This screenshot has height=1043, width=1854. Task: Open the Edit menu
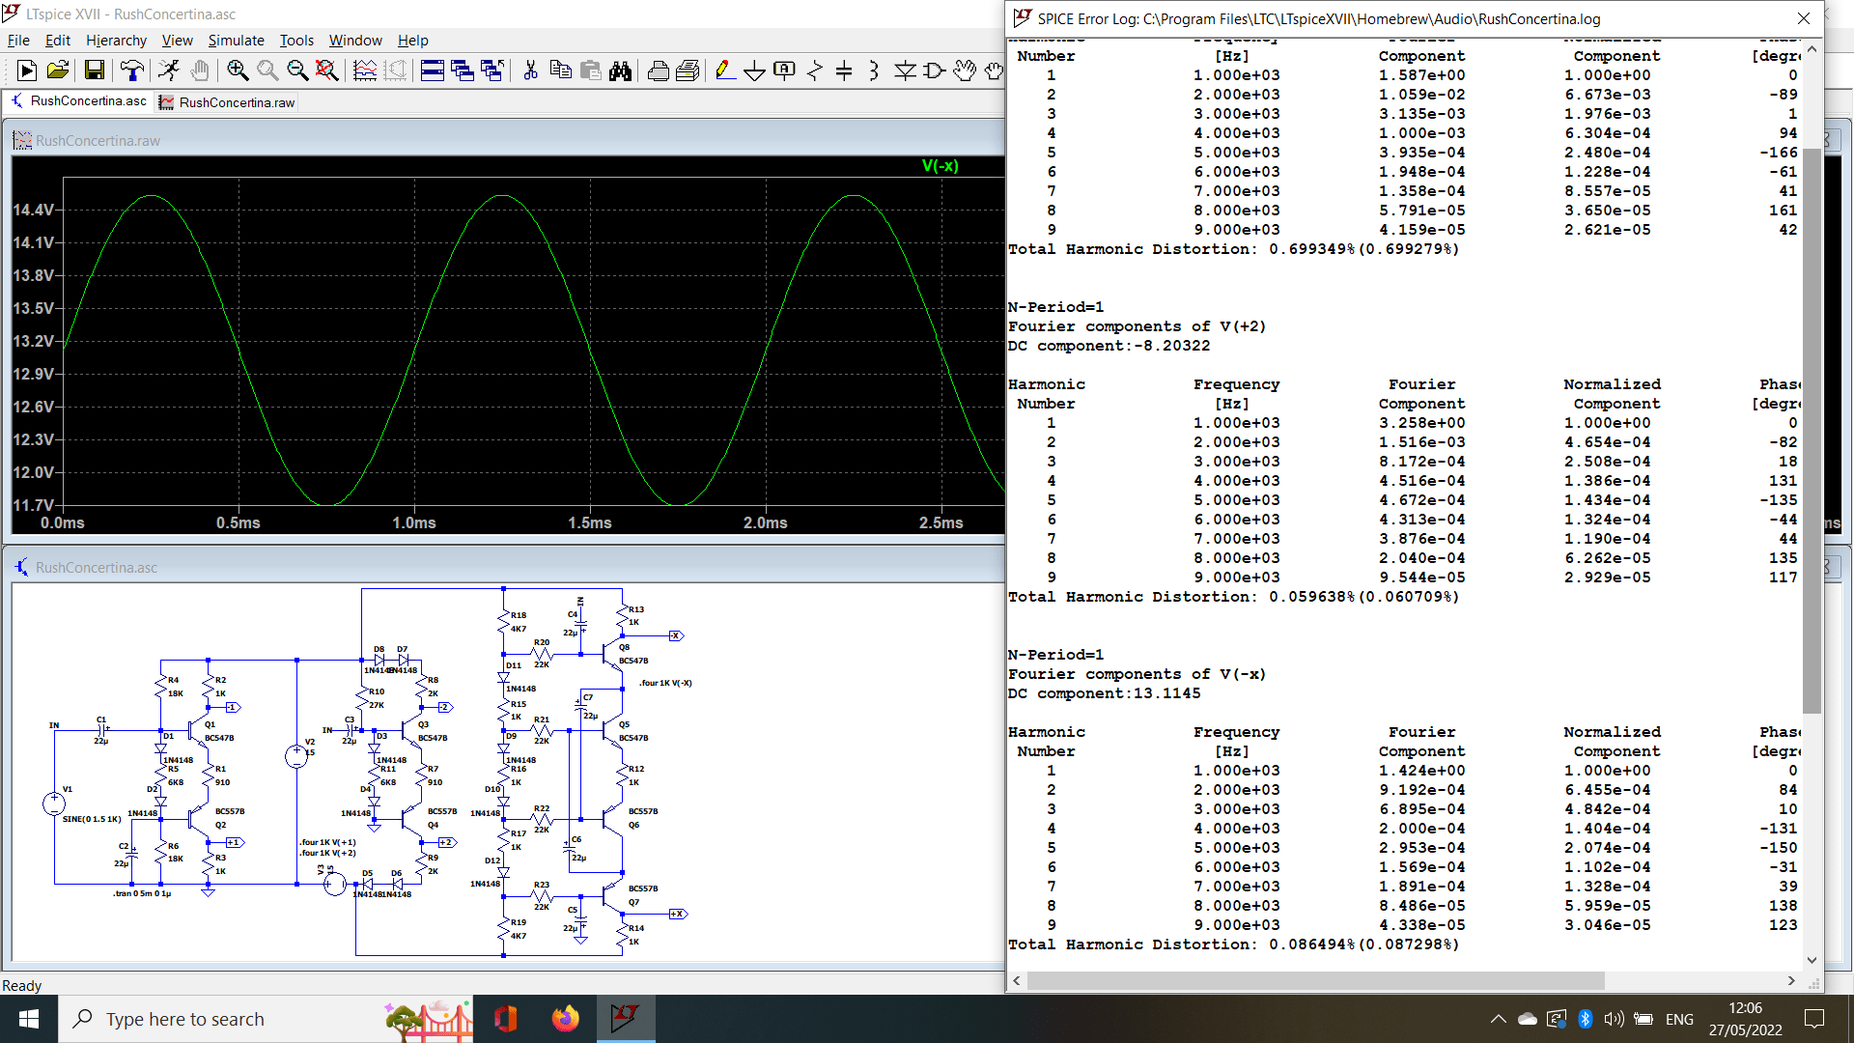(58, 41)
